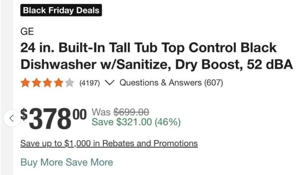Open Questions & Answers (607)

(x=171, y=83)
